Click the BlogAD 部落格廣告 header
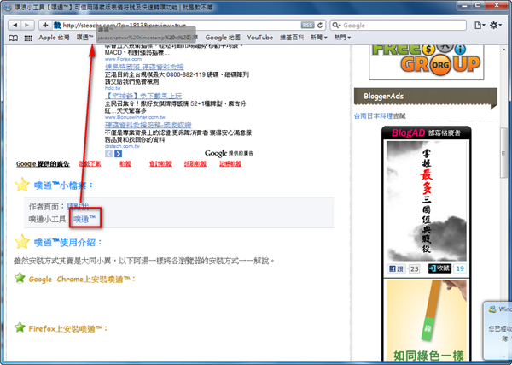This screenshot has height=365, width=512. (426, 132)
